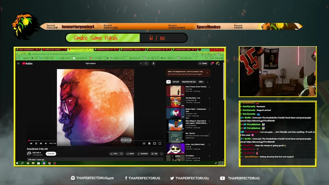The width and height of the screenshot is (329, 185).
Task: Switch the player to theater mode
Action: (x=154, y=143)
